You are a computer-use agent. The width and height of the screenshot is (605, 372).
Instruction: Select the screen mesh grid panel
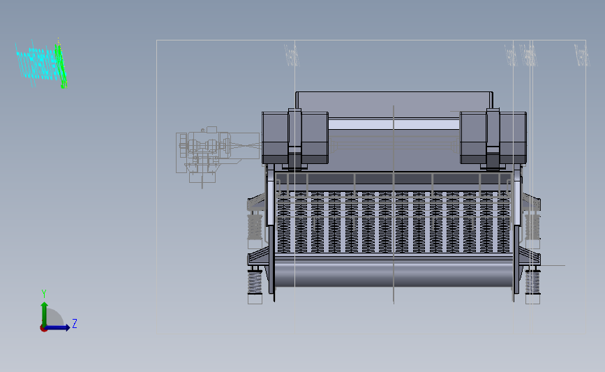[394, 222]
